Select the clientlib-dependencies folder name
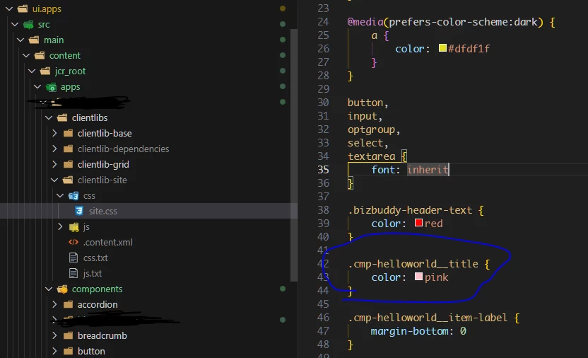Image resolution: width=588 pixels, height=358 pixels. 124,149
